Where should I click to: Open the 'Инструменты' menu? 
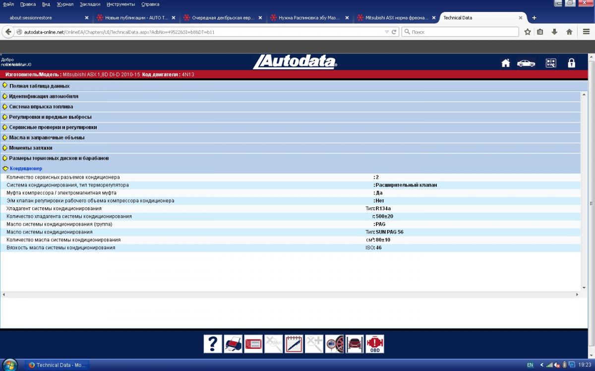[120, 4]
